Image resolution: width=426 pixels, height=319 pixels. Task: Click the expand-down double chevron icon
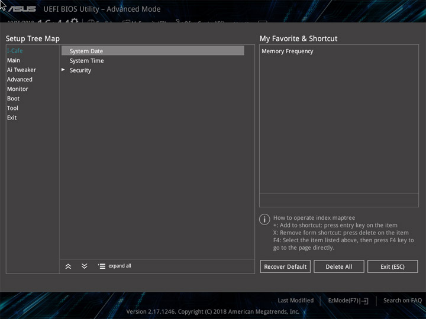click(x=84, y=266)
